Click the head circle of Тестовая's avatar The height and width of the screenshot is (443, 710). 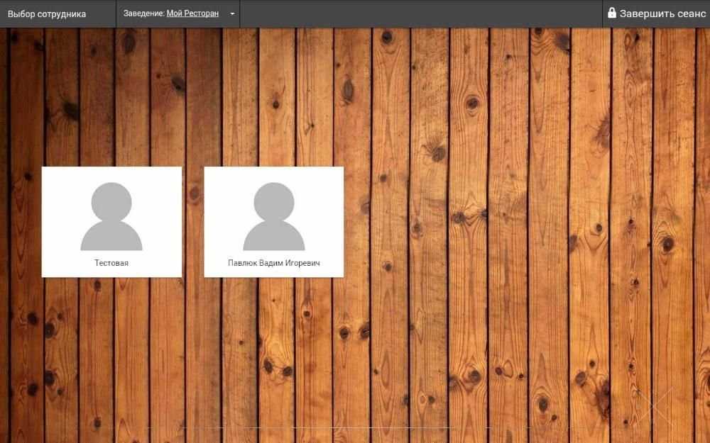[x=111, y=202]
